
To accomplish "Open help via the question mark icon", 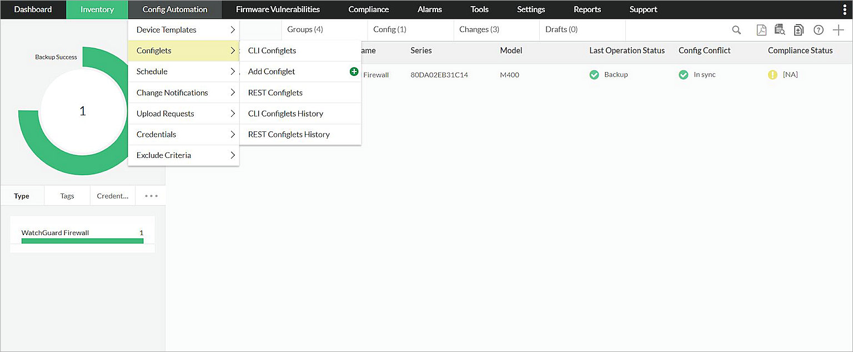I will (819, 30).
